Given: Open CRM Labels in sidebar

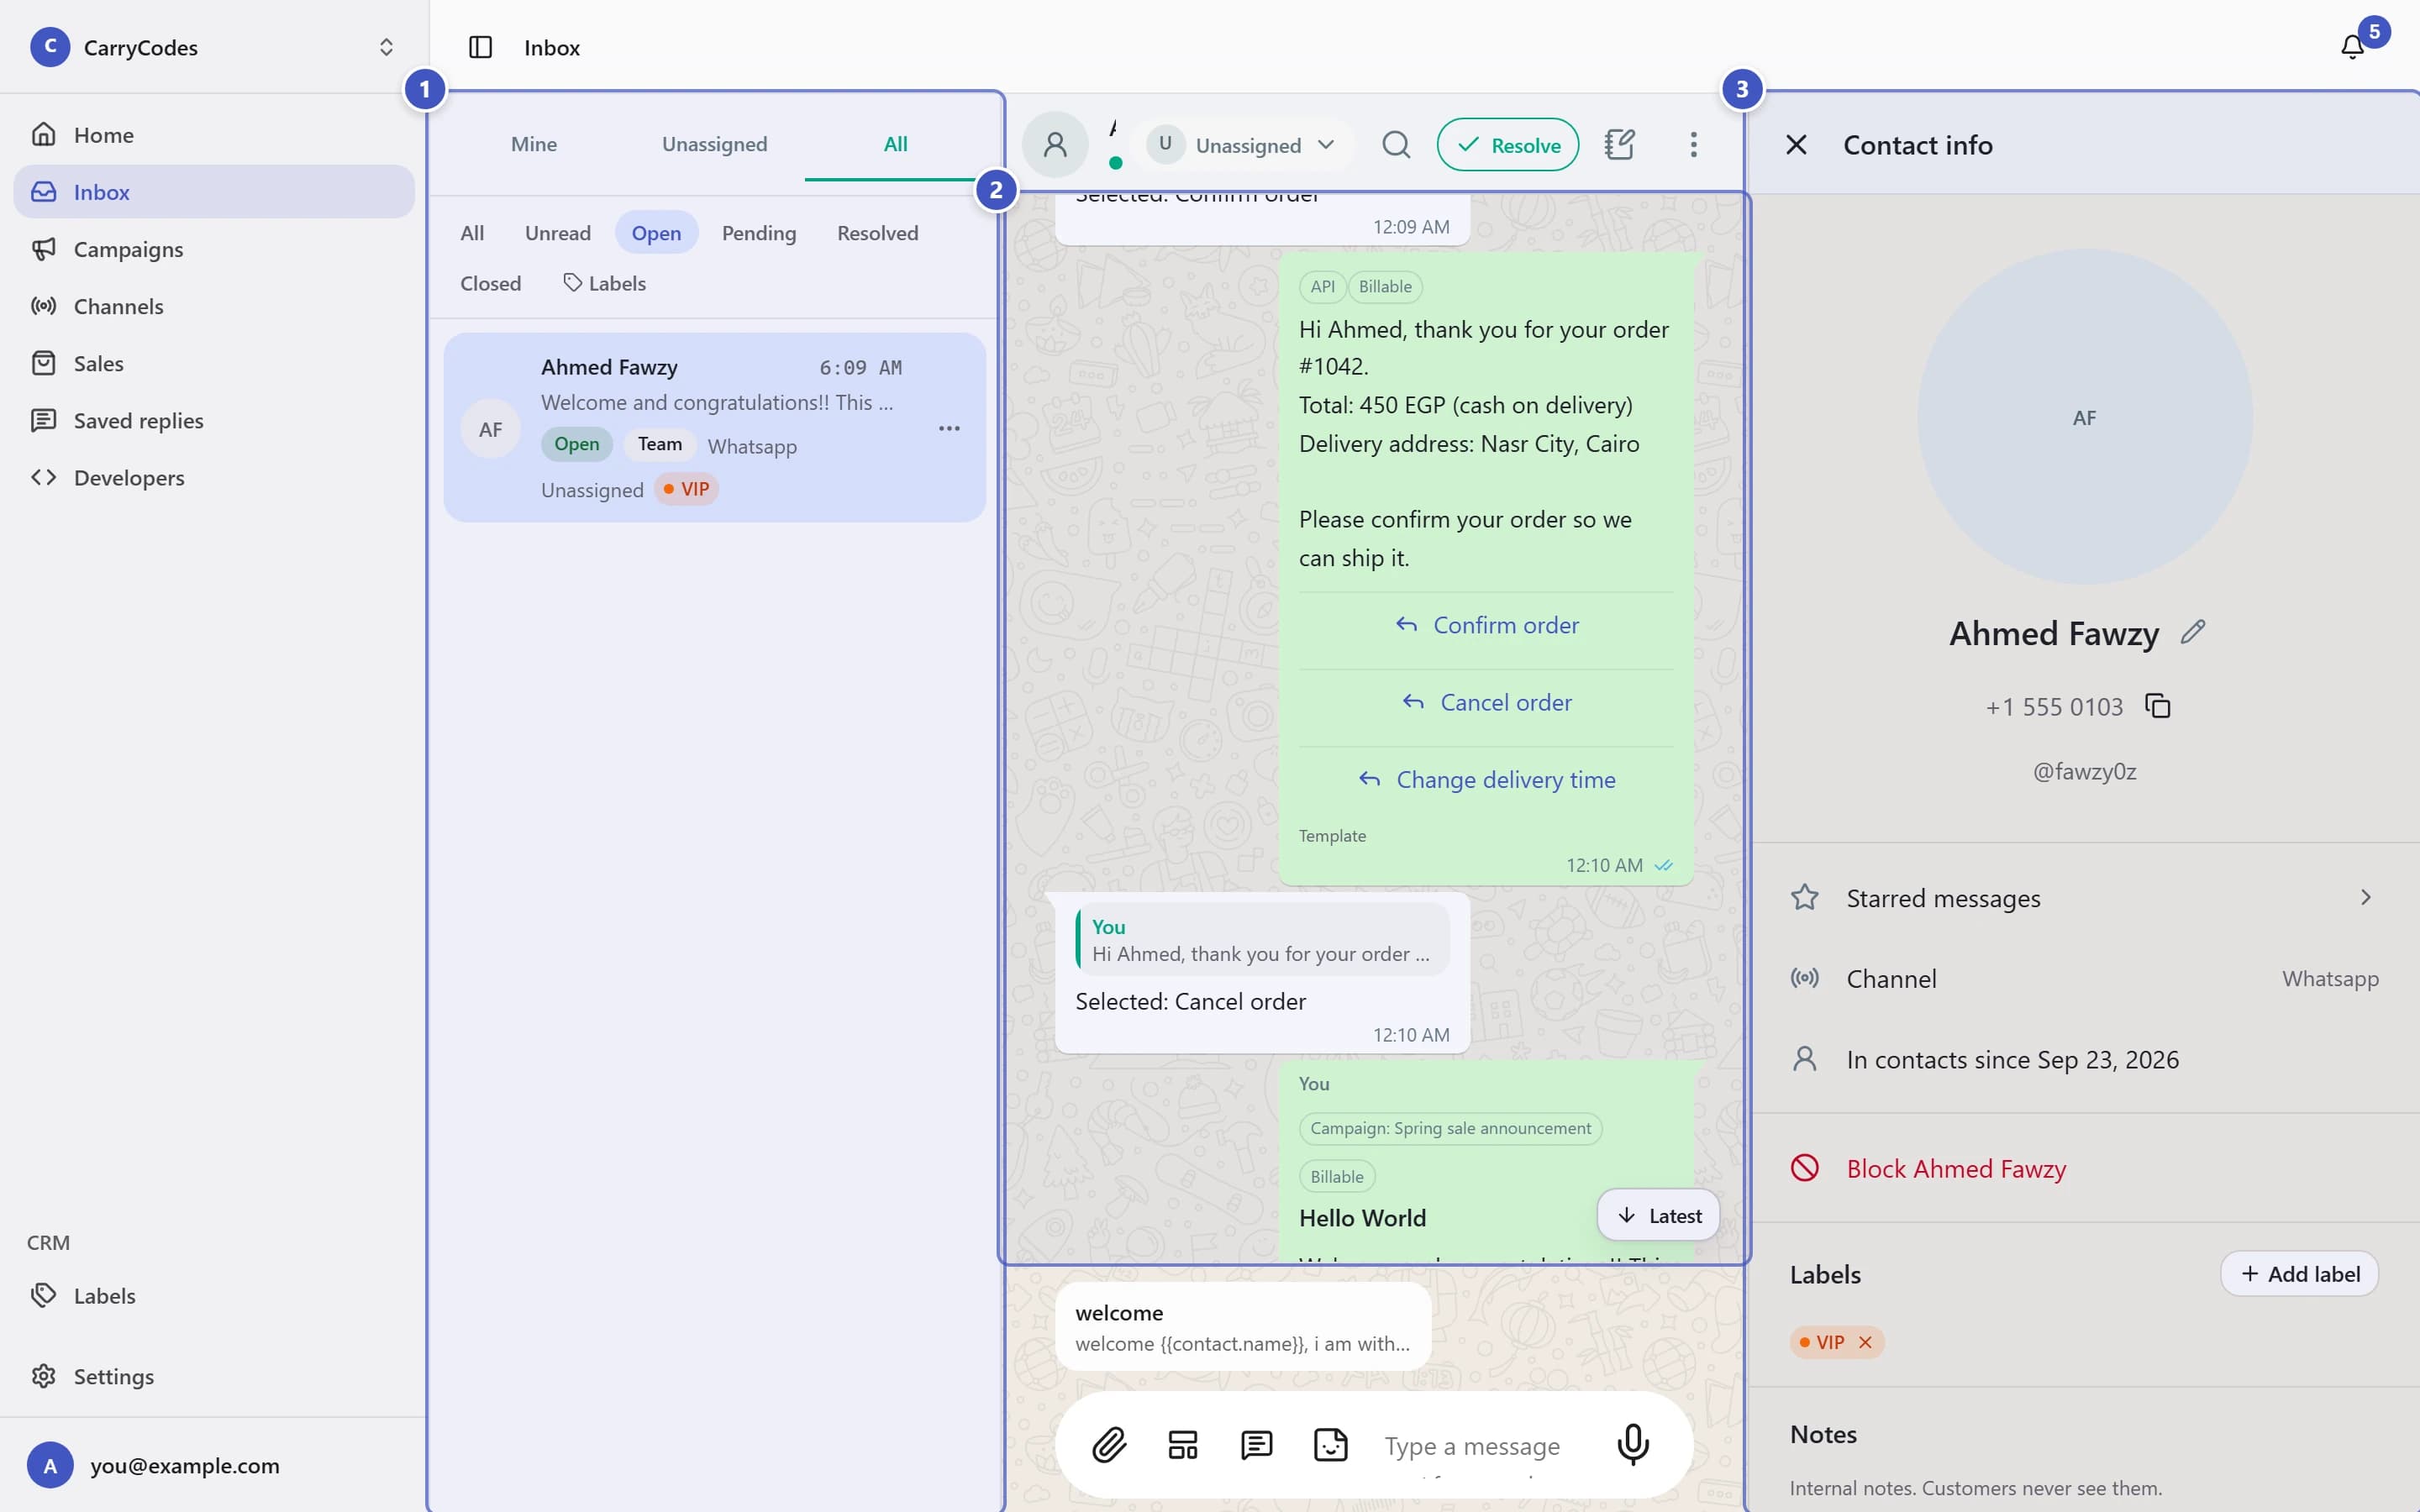Looking at the screenshot, I should coord(213,1296).
